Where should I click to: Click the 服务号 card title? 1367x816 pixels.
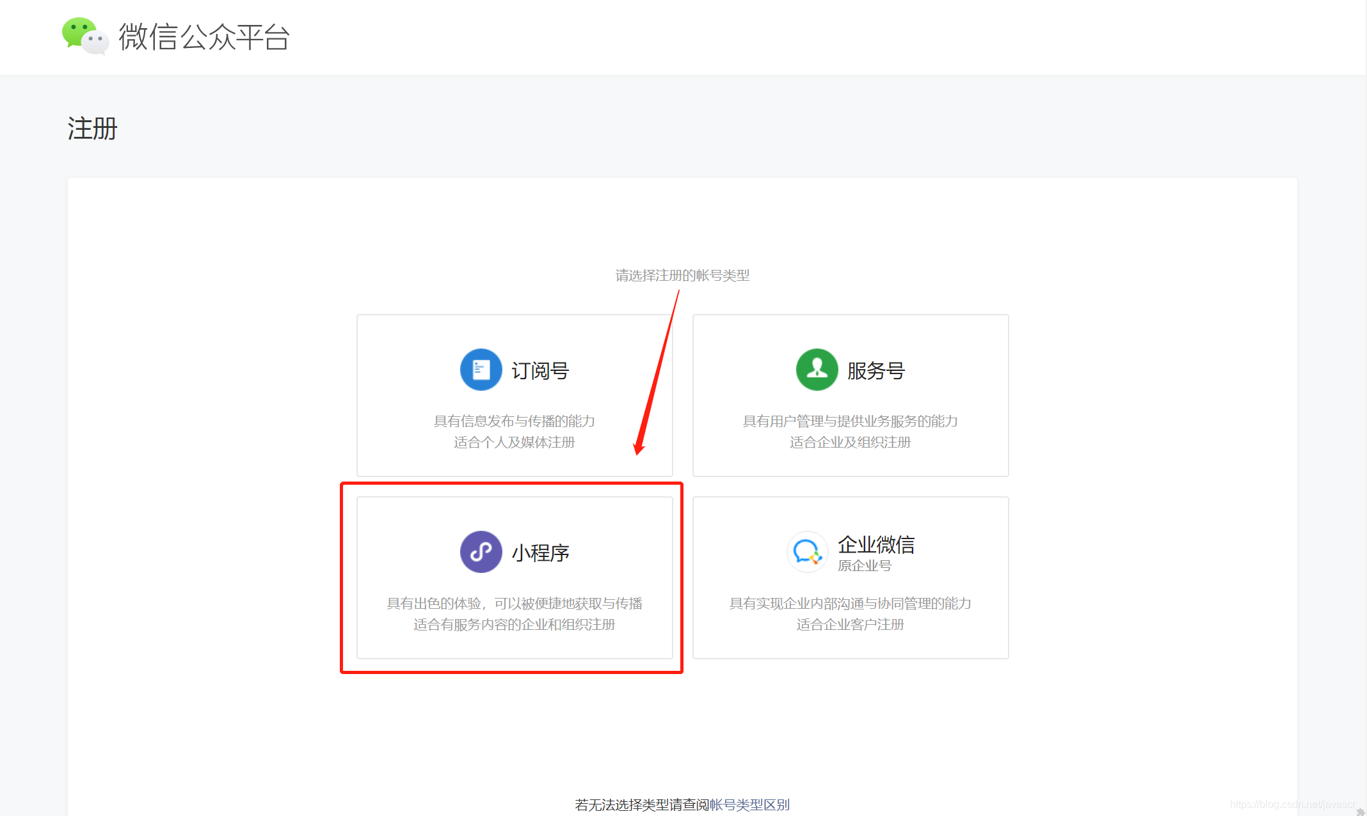tap(876, 371)
